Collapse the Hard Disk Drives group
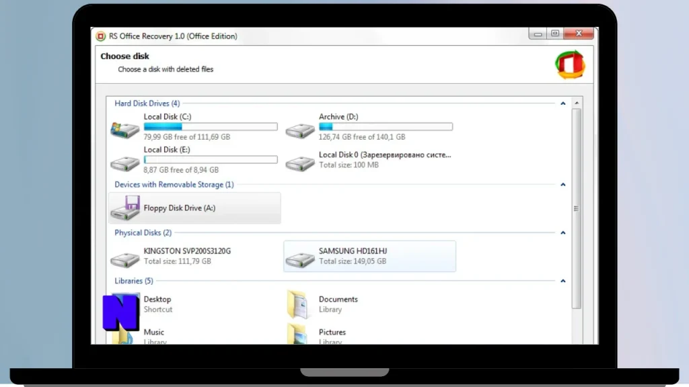The width and height of the screenshot is (689, 387). (x=563, y=103)
